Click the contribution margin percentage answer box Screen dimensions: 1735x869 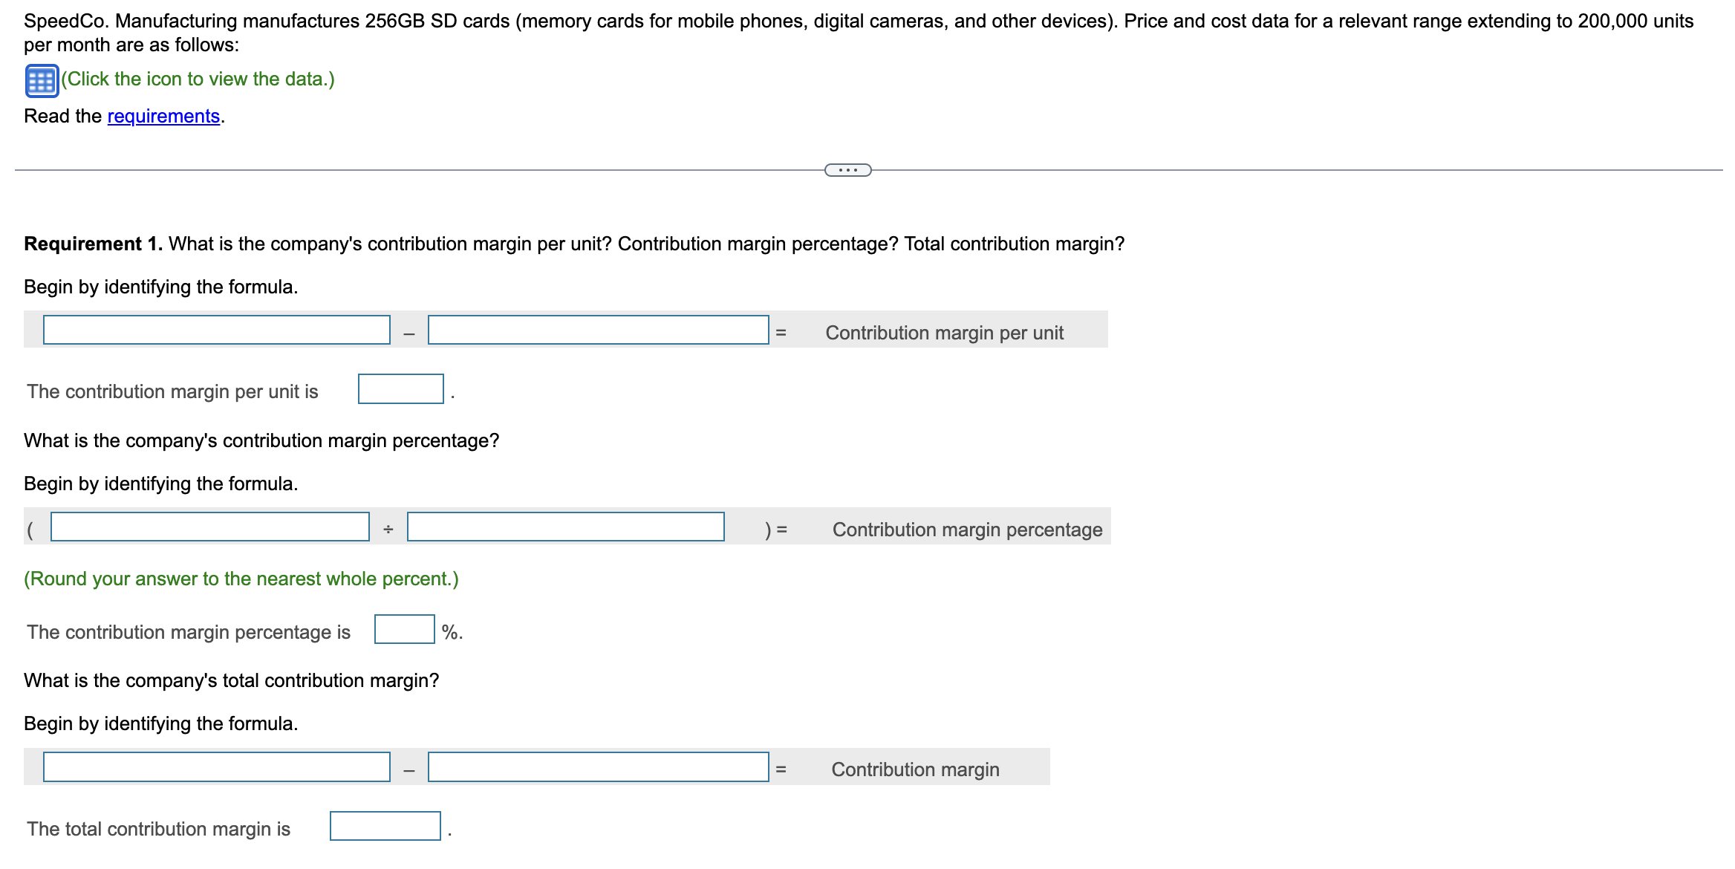coord(404,628)
